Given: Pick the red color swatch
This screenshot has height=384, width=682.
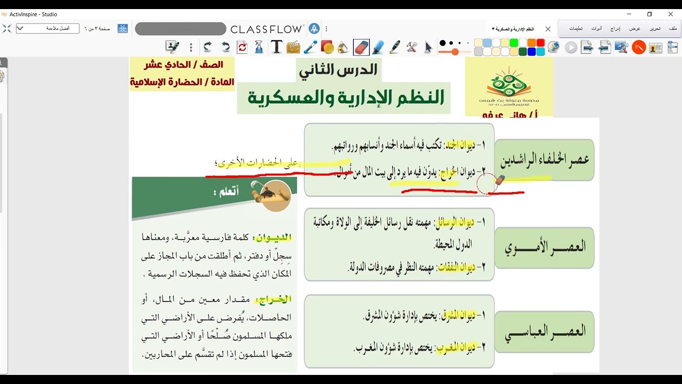Looking at the screenshot, I should pyautogui.click(x=540, y=43).
